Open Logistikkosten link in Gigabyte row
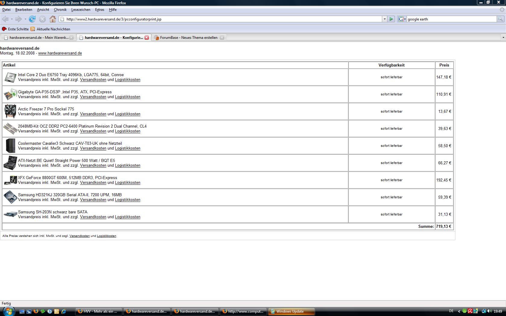Image resolution: width=506 pixels, height=316 pixels. [128, 97]
